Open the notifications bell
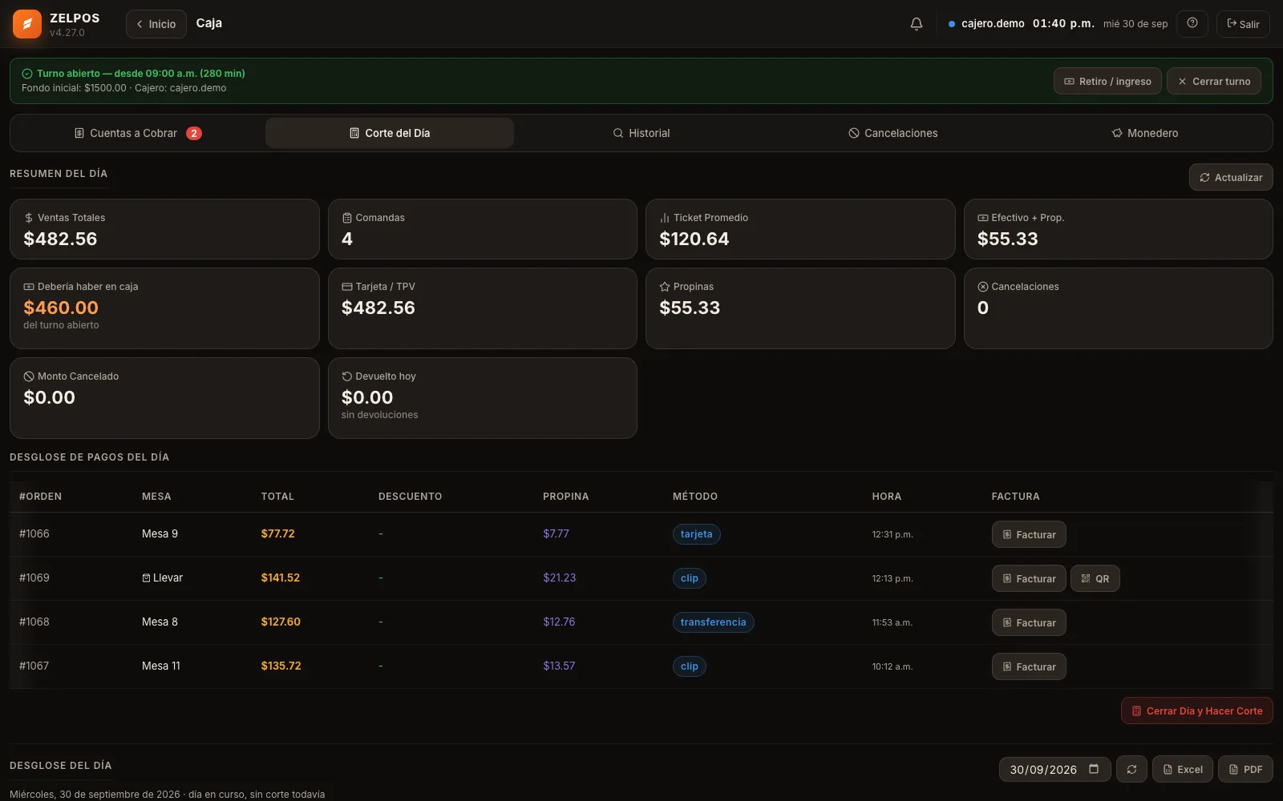The width and height of the screenshot is (1283, 801). click(x=917, y=24)
